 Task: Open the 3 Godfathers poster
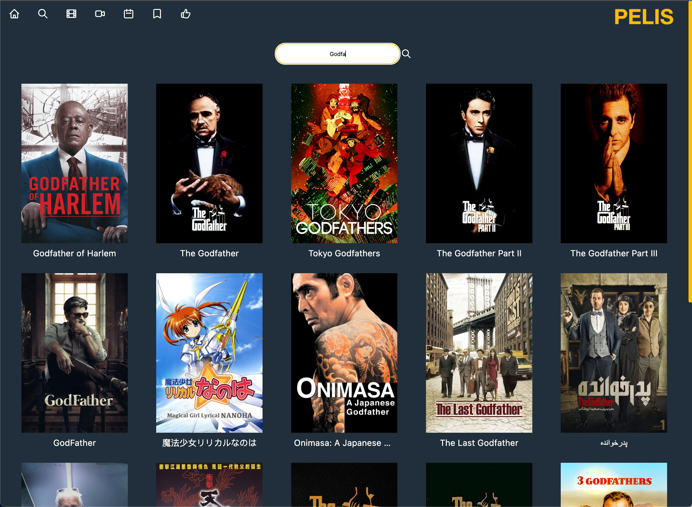pyautogui.click(x=614, y=485)
